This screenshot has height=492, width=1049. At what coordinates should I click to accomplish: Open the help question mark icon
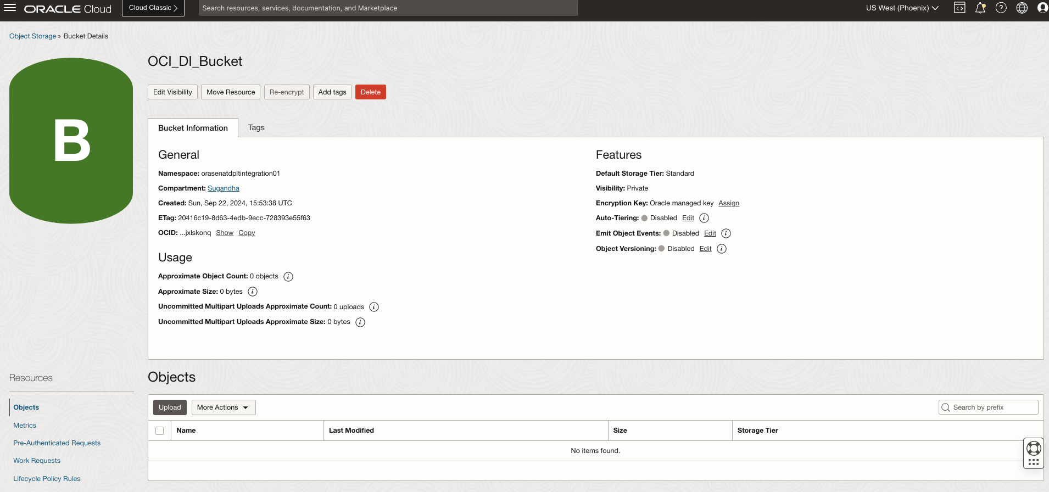pyautogui.click(x=1001, y=8)
